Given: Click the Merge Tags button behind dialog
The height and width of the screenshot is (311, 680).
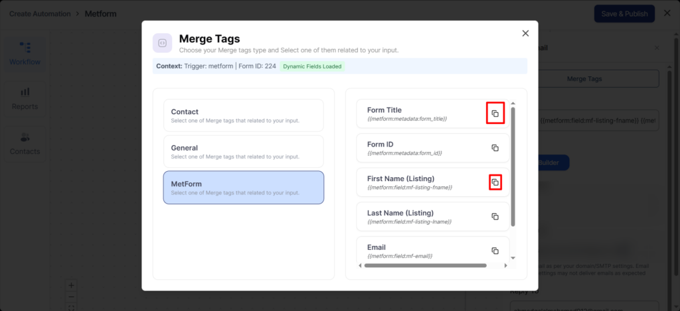Looking at the screenshot, I should [584, 79].
